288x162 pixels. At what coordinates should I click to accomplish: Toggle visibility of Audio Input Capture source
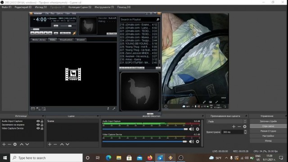click(x=38, y=121)
